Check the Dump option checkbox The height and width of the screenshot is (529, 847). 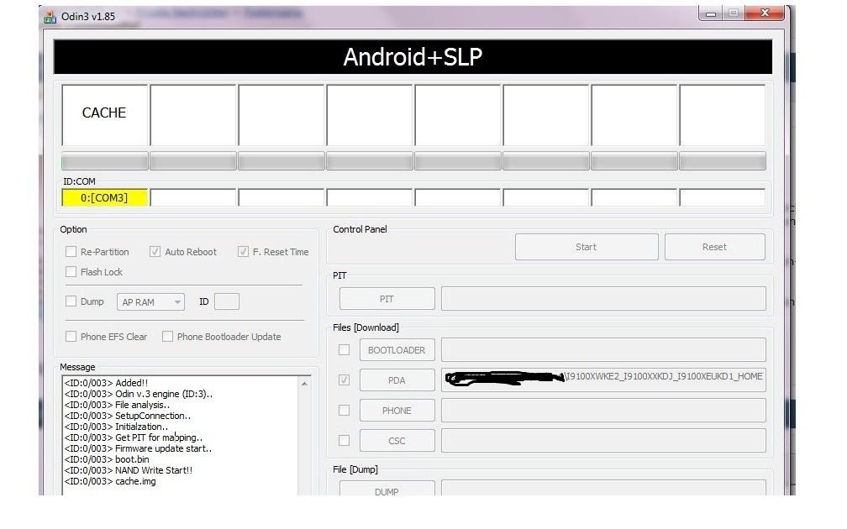pos(71,301)
